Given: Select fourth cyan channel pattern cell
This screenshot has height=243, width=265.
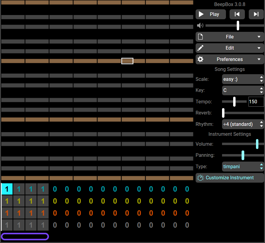Looking at the screenshot, I should [43, 189].
